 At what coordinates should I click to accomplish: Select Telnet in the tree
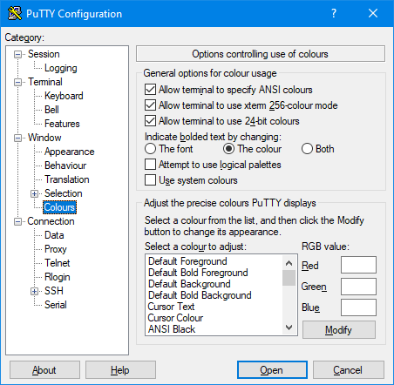tap(58, 263)
